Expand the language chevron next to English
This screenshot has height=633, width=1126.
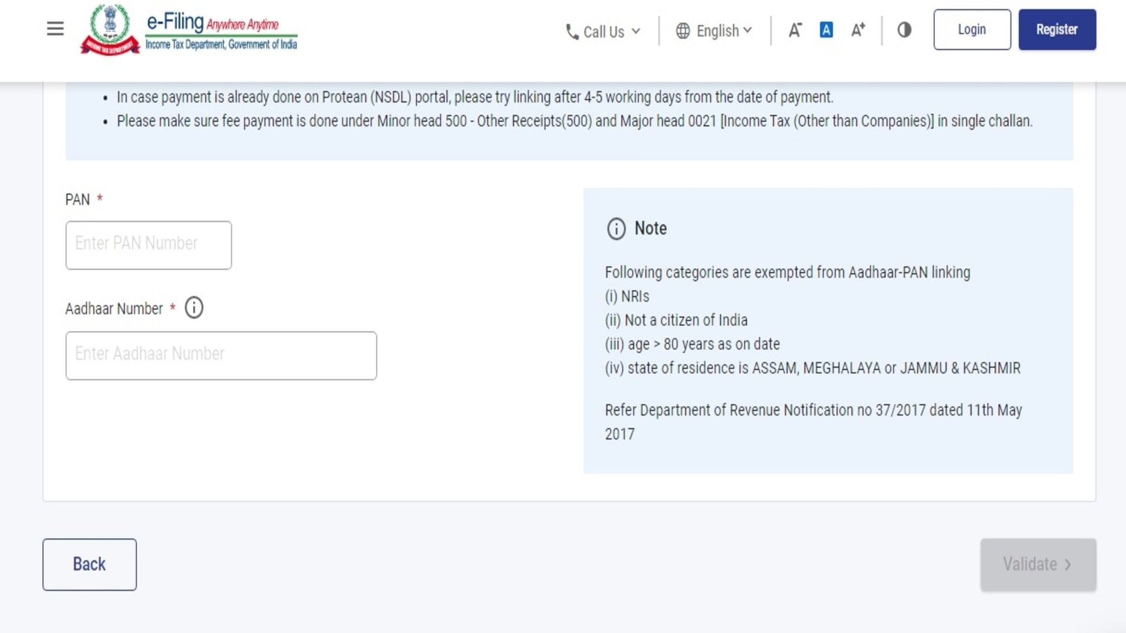747,31
